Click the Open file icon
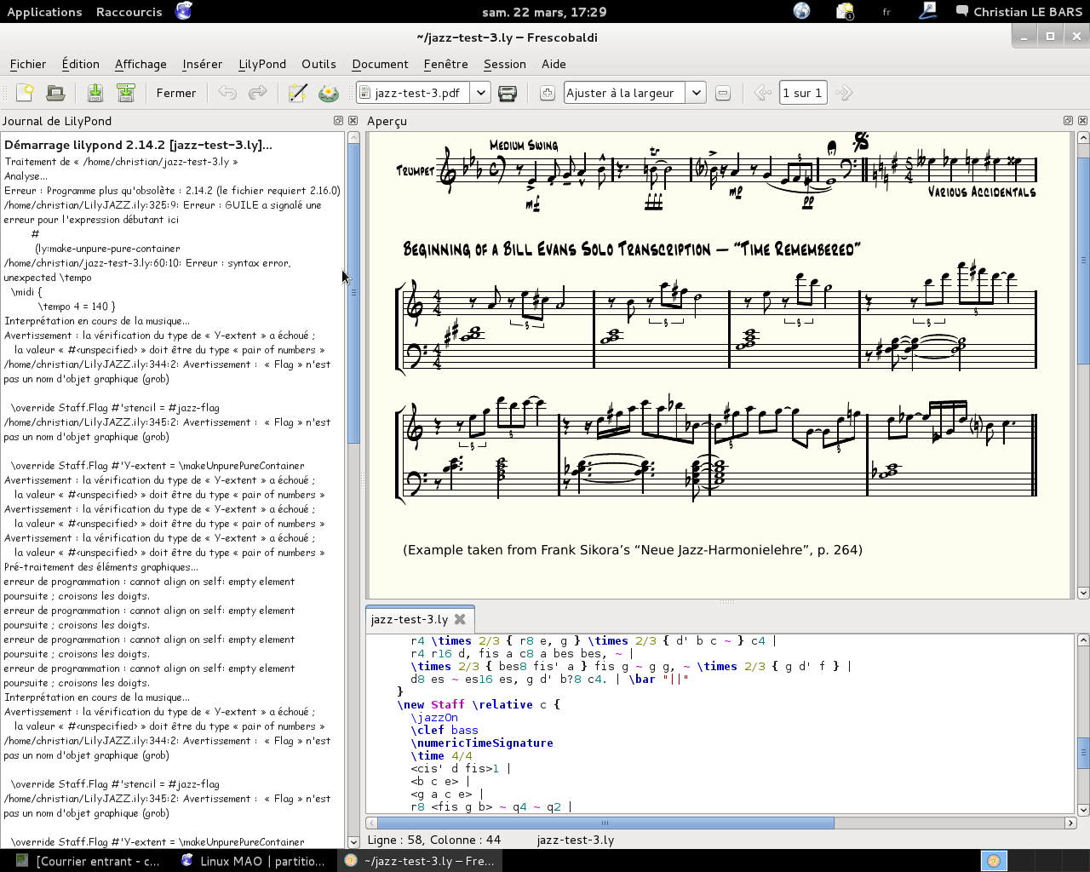 [x=55, y=93]
